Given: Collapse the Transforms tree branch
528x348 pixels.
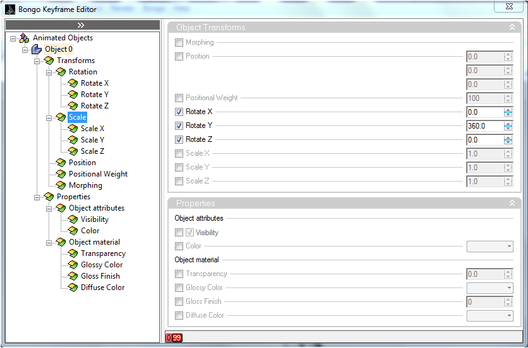Looking at the screenshot, I should pos(37,62).
